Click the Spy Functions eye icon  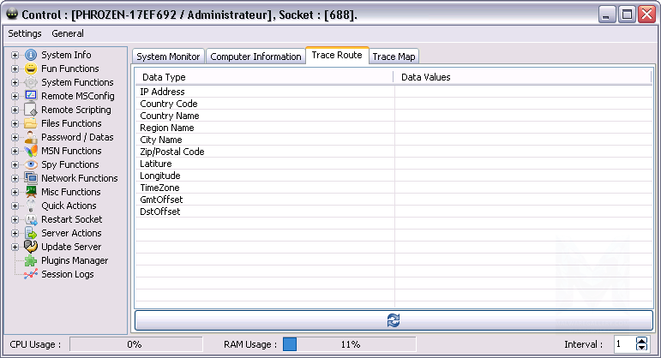pyautogui.click(x=31, y=164)
